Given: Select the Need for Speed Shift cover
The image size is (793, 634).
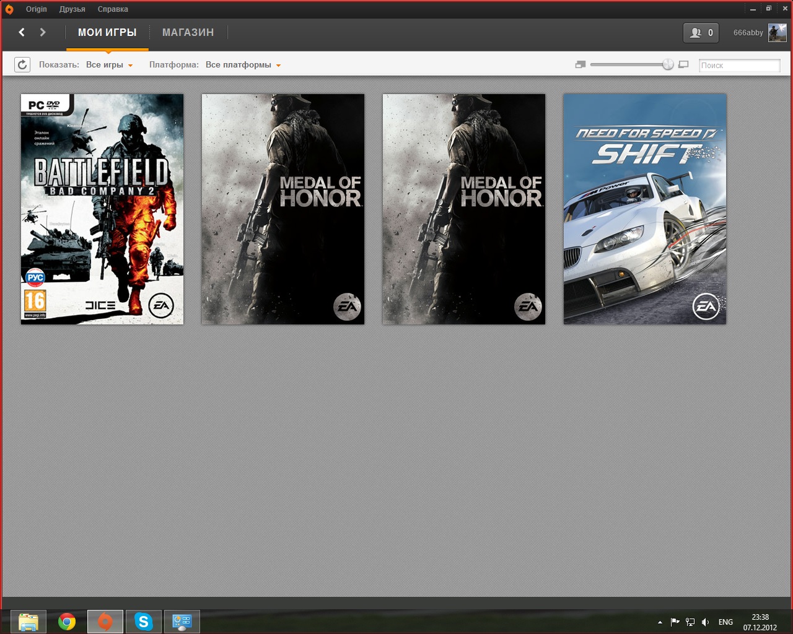Looking at the screenshot, I should click(x=645, y=209).
